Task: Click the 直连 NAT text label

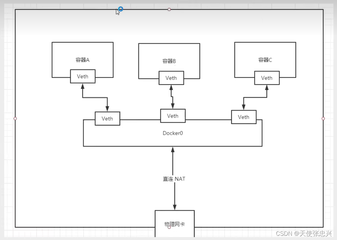Action: tap(174, 179)
